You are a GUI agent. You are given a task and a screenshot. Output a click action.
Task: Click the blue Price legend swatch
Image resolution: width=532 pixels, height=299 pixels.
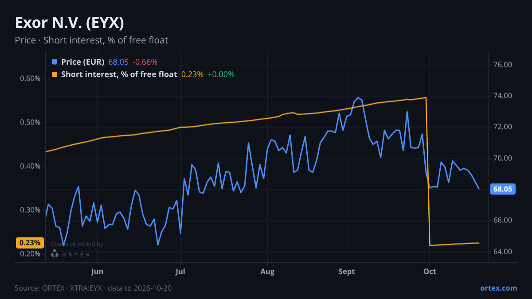[55, 62]
